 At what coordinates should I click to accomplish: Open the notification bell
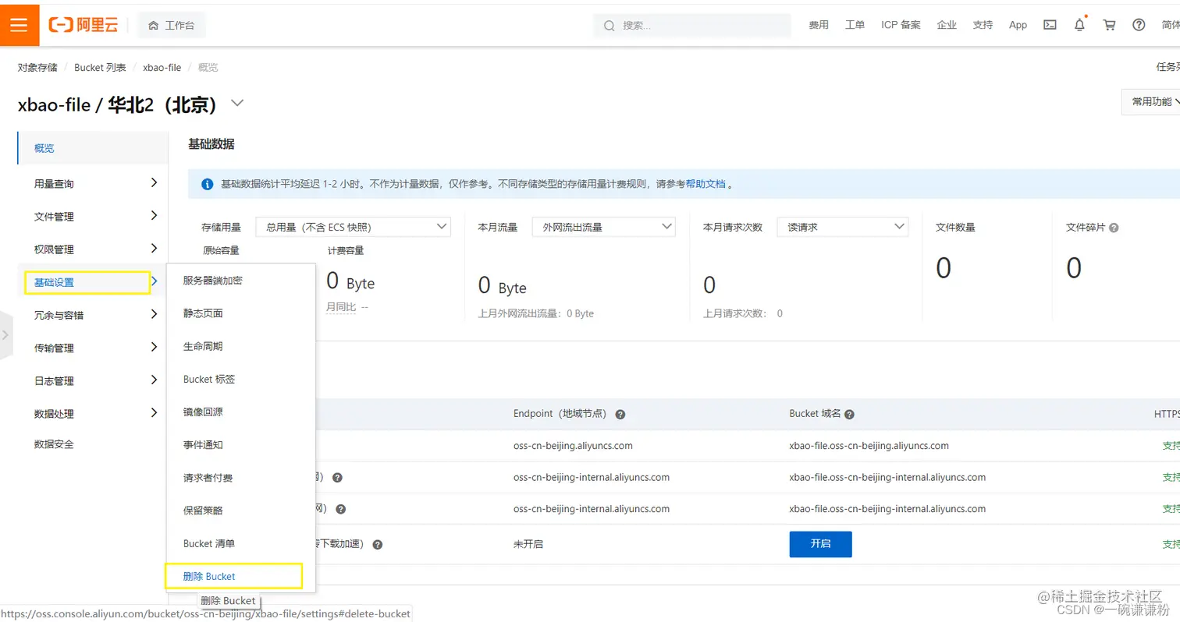1079,25
